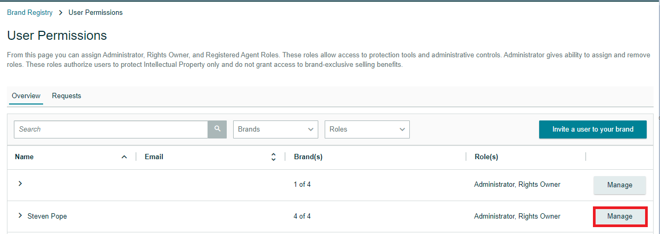The height and width of the screenshot is (234, 660).
Task: Open the Brands filter dropdown
Action: (275, 129)
